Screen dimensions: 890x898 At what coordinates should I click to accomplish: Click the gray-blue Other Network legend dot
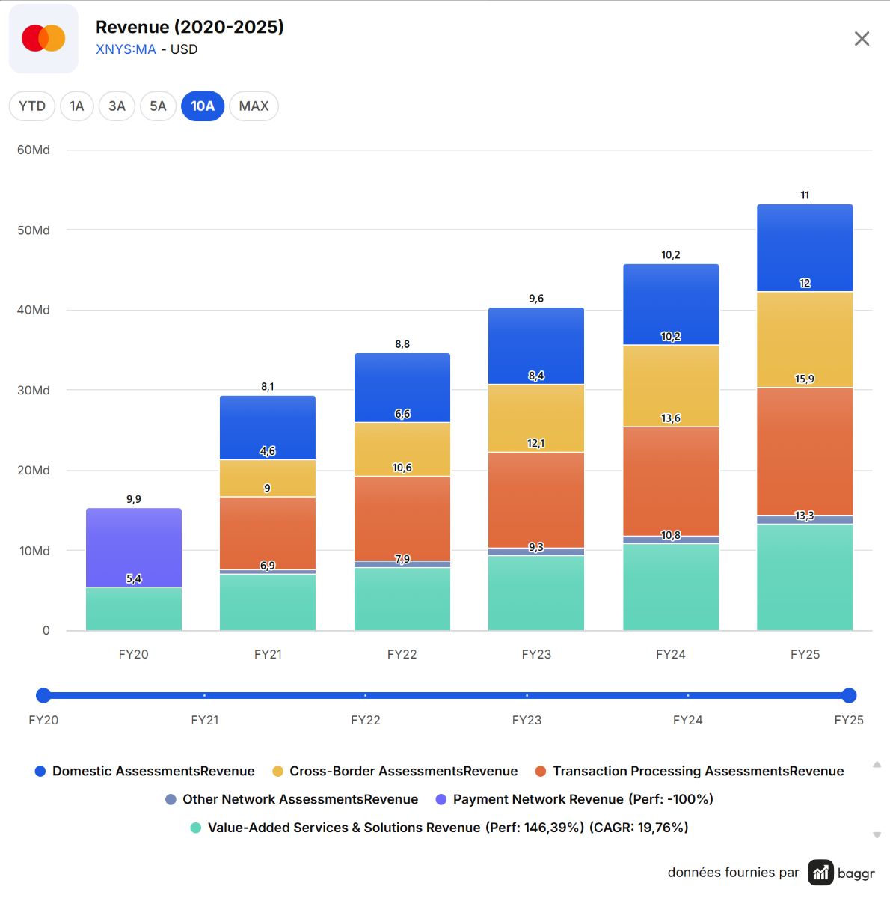(171, 799)
